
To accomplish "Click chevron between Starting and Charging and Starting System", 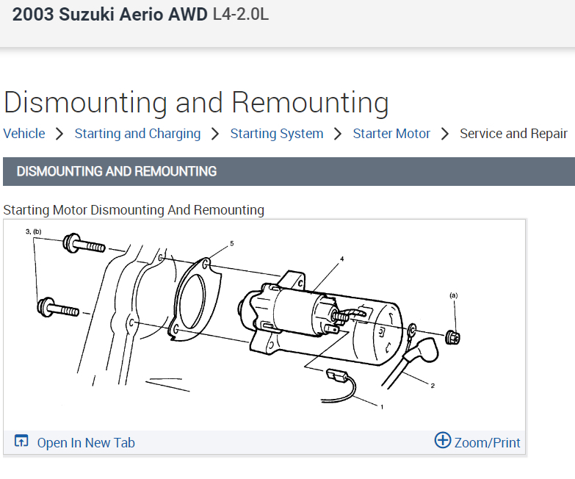I will pos(215,134).
